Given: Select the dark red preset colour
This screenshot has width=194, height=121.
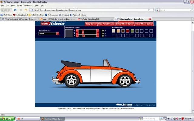Looking at the screenshot, I should (128, 31).
